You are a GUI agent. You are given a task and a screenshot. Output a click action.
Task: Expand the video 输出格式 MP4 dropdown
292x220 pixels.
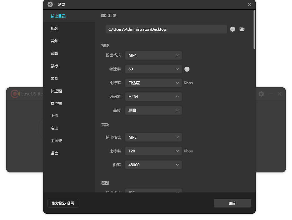tap(154, 55)
